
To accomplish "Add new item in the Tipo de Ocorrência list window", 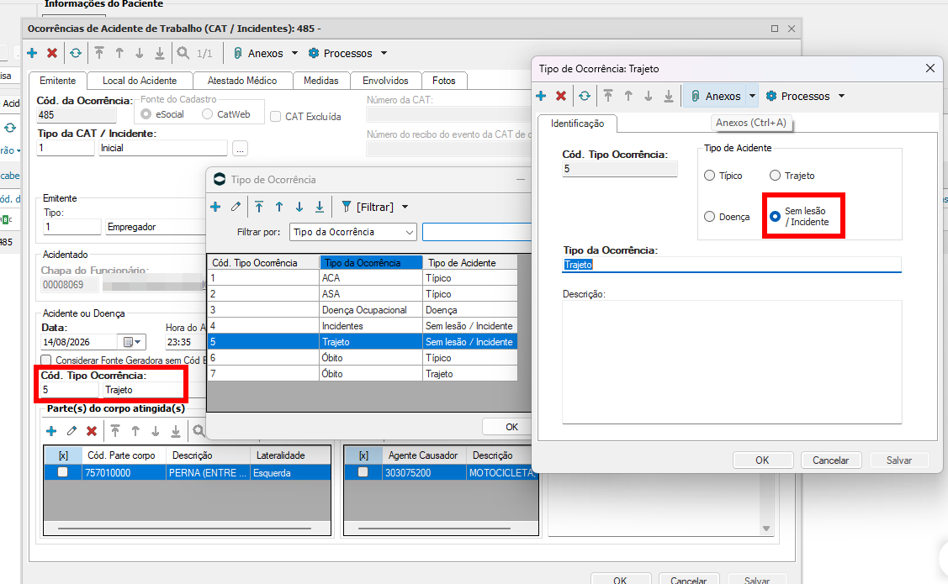I will (x=215, y=208).
